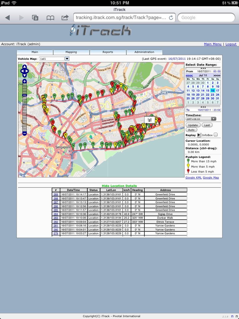Open Safari's tab pages button
The height and width of the screenshot is (319, 239).
tap(35, 17)
